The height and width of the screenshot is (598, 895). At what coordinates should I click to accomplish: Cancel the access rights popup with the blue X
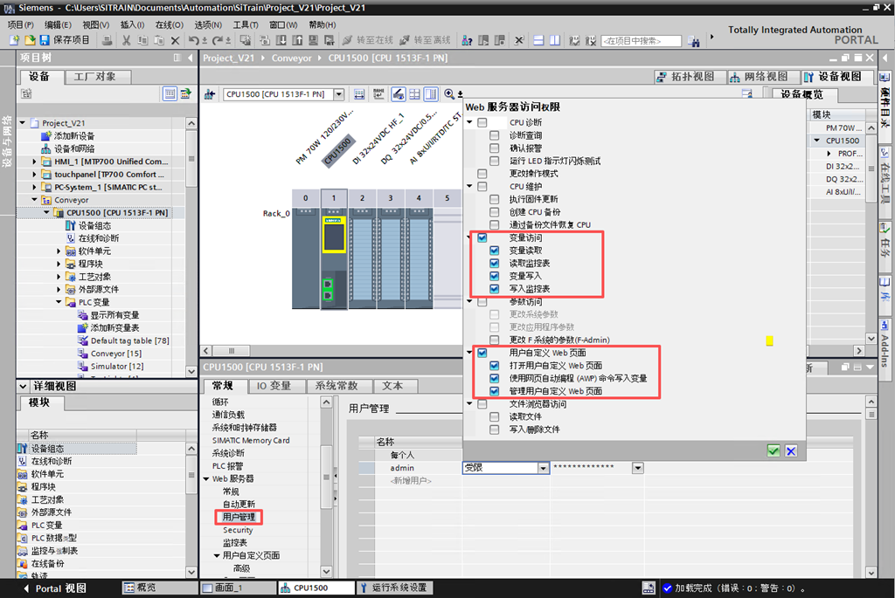(790, 450)
